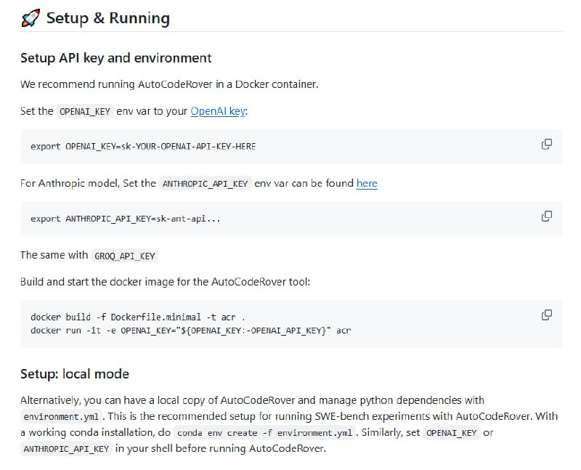Copy the export ANTHROPIC_API_KEY command
The width and height of the screenshot is (581, 470).
[x=547, y=216]
